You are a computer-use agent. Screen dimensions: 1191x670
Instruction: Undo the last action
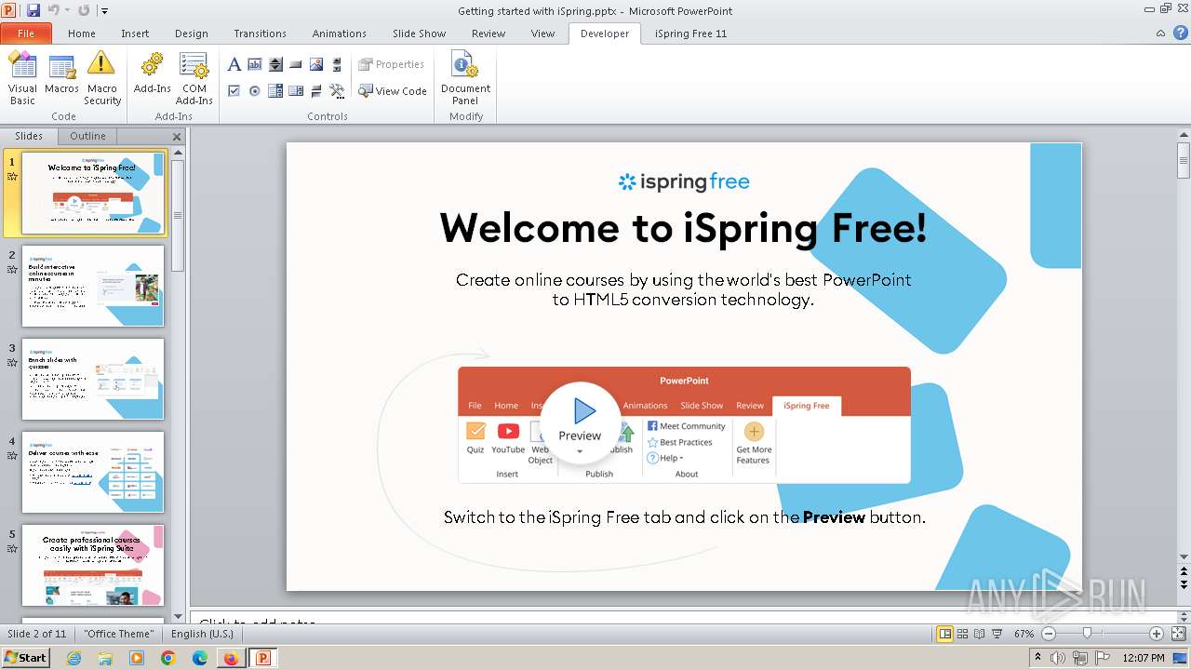(x=53, y=10)
